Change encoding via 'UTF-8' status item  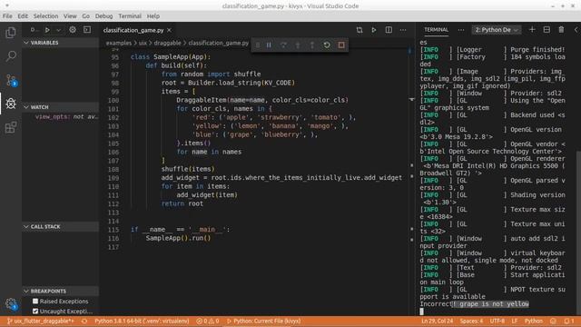click(497, 321)
